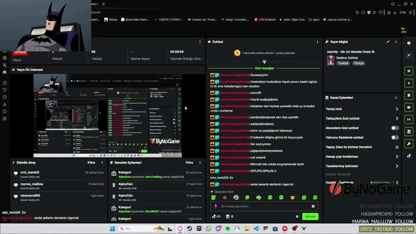Open Filtre in Denetim Eylemleri panel

(189, 162)
